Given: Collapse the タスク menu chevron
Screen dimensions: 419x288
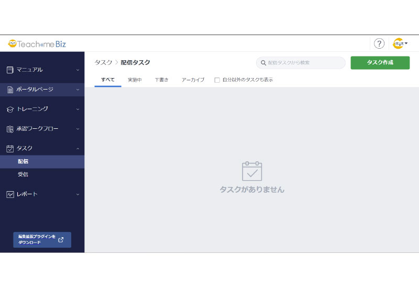Looking at the screenshot, I should (78, 148).
